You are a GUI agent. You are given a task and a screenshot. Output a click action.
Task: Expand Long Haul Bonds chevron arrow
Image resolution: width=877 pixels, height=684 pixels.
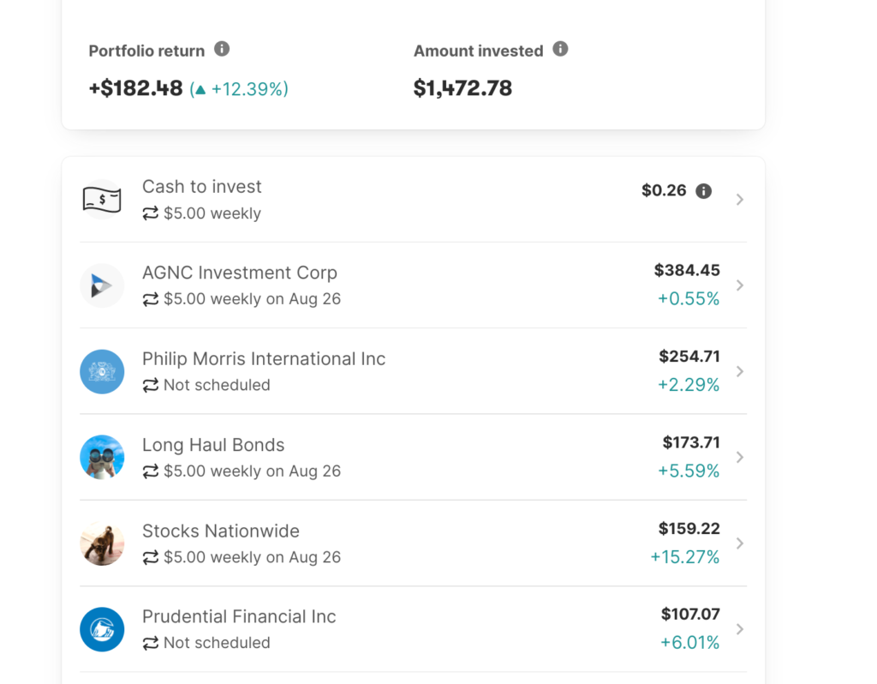coord(740,457)
